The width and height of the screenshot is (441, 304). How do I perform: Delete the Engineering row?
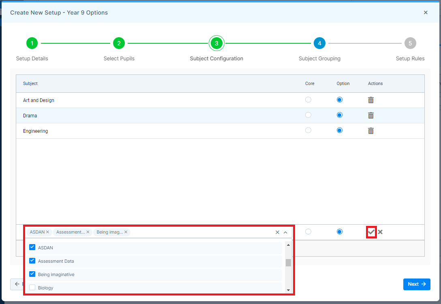point(371,130)
